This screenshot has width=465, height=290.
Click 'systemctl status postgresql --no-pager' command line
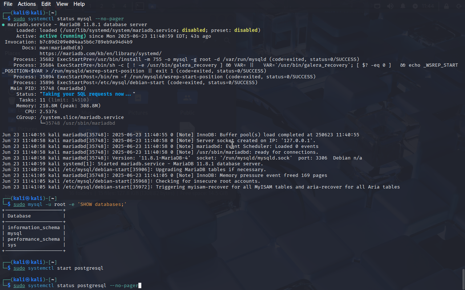[x=83, y=286]
